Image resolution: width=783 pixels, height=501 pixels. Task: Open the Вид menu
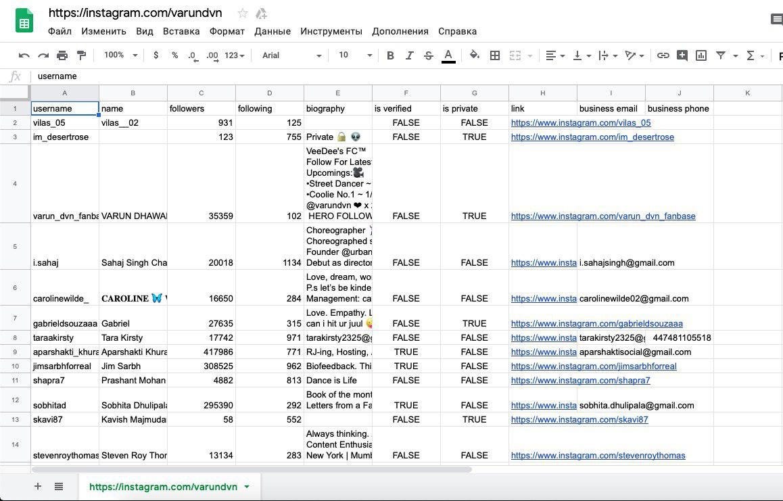tap(144, 31)
